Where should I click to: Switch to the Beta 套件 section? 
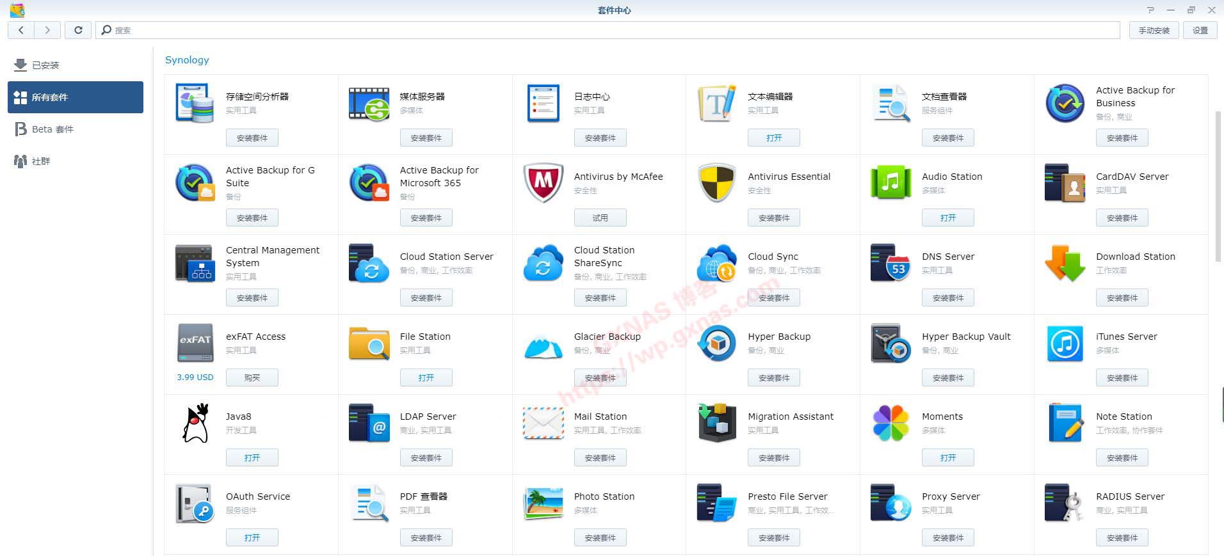tap(52, 129)
